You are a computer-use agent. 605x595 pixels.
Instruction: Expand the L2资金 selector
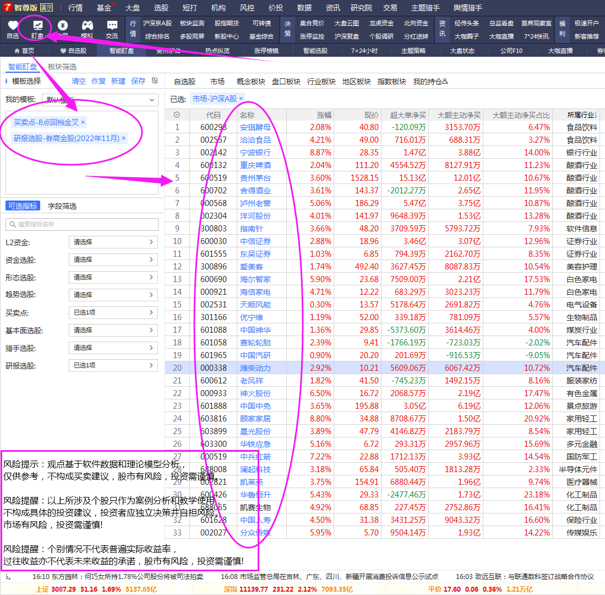[113, 242]
